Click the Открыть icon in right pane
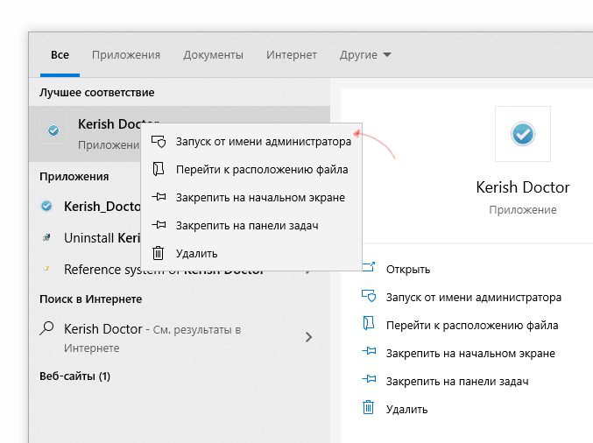The height and width of the screenshot is (443, 593). pyautogui.click(x=369, y=267)
